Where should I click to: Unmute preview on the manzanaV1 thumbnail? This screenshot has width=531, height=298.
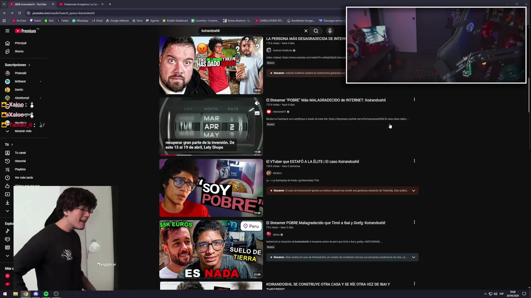pos(257,103)
